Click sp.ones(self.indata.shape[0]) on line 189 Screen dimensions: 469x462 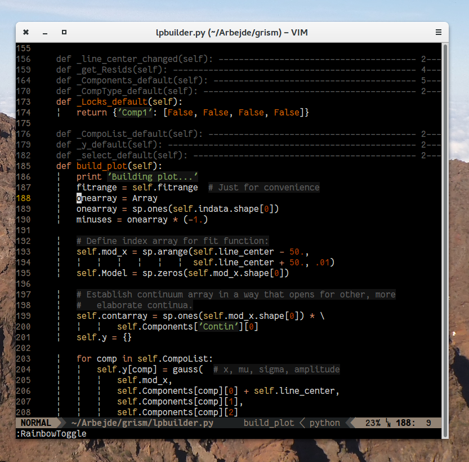point(206,209)
